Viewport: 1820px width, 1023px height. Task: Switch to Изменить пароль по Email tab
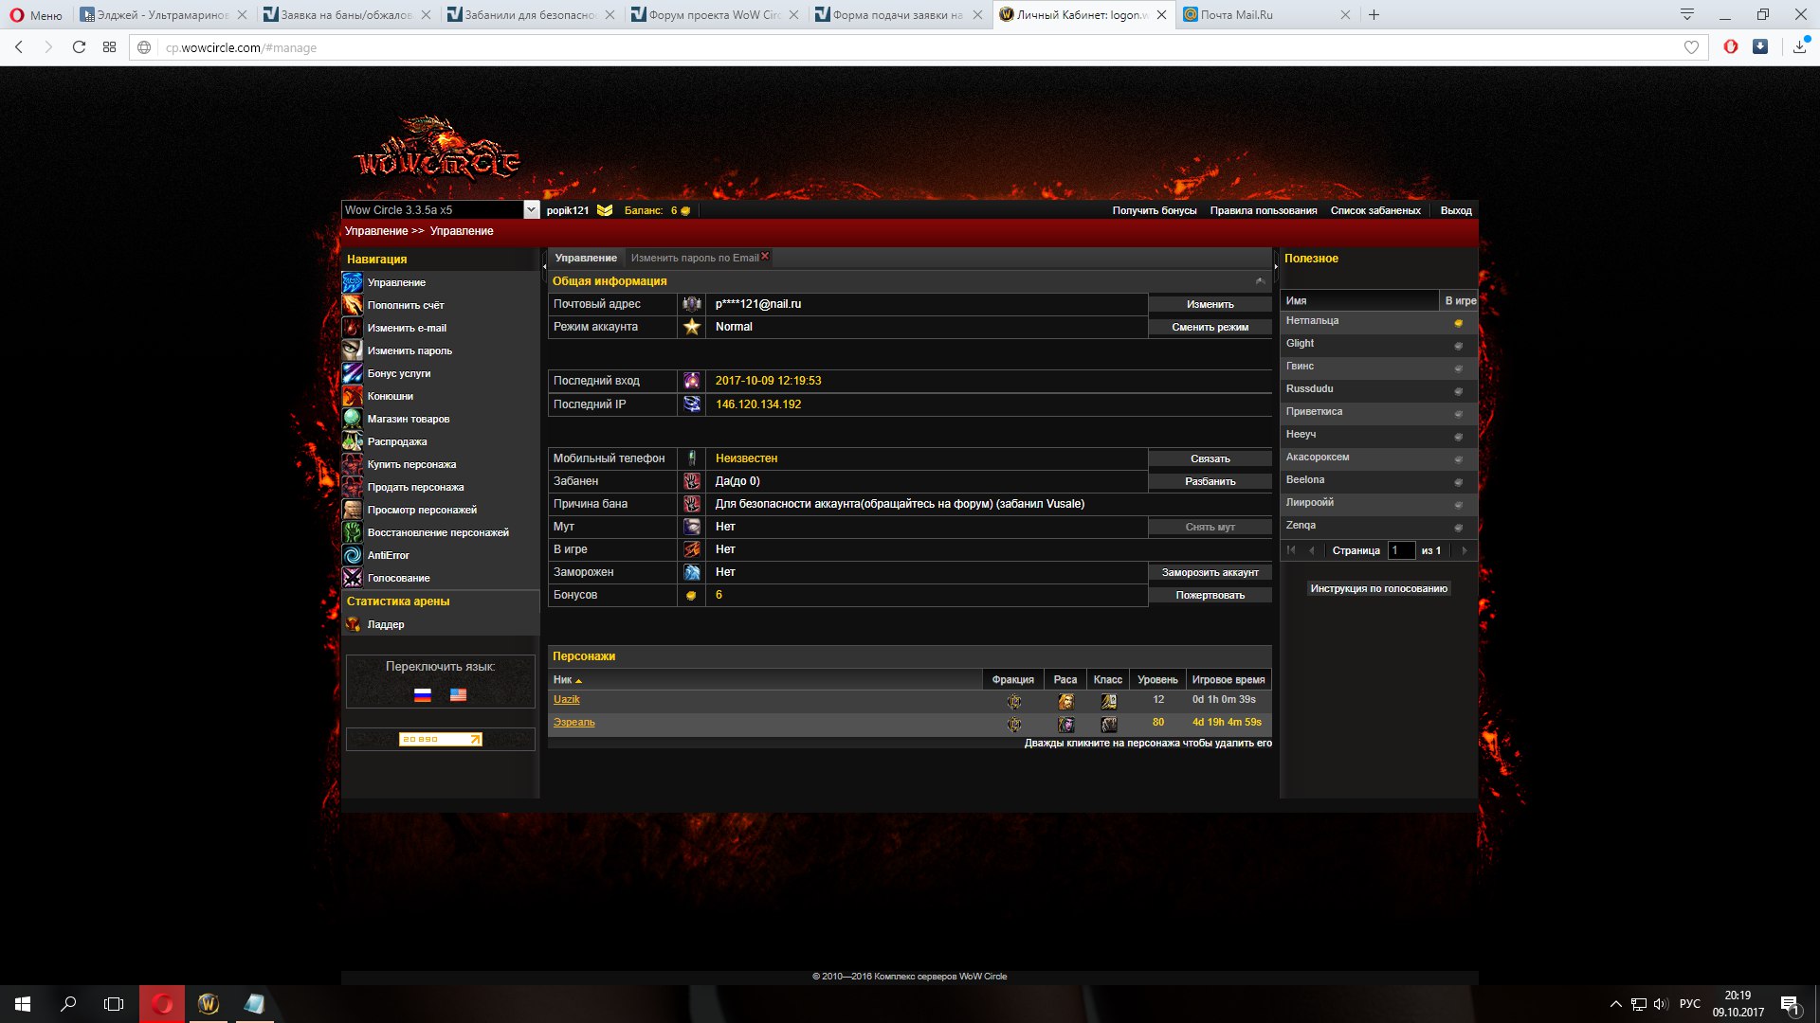click(694, 258)
